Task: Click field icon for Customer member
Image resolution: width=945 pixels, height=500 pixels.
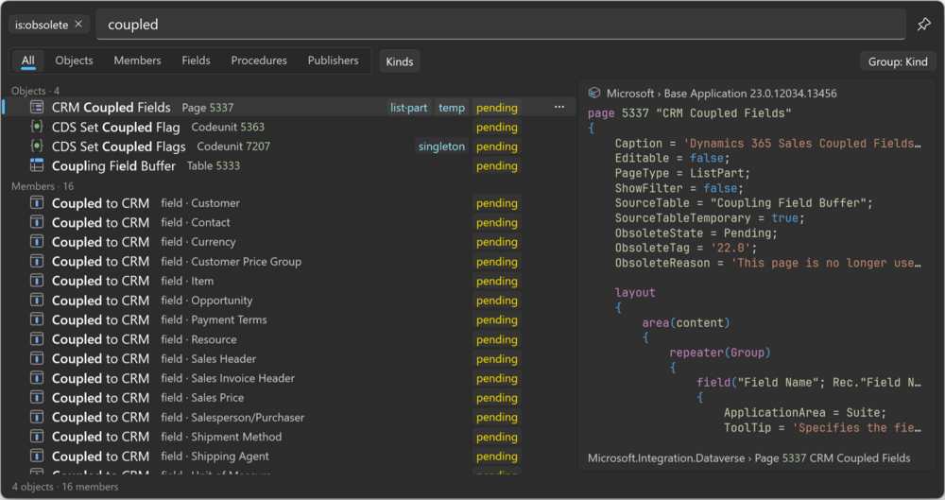Action: [x=37, y=202]
